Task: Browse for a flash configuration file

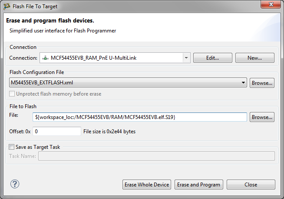Action: point(262,83)
